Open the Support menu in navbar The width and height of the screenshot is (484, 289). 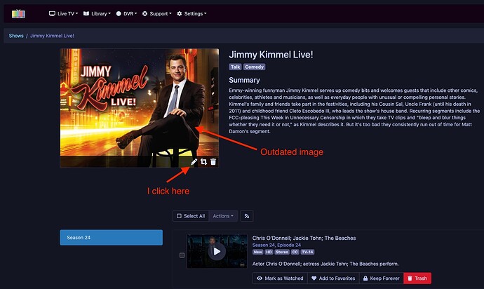click(157, 13)
